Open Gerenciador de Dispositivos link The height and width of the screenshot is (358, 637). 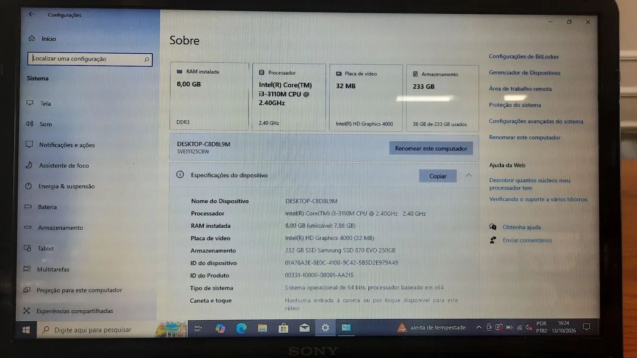click(x=525, y=73)
